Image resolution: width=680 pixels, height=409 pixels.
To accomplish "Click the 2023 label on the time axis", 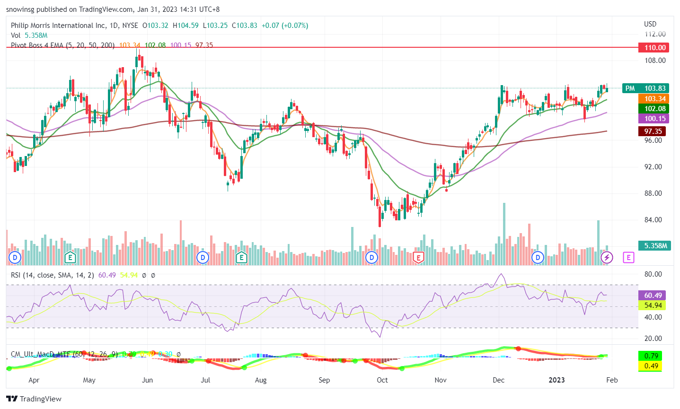I will [x=556, y=380].
